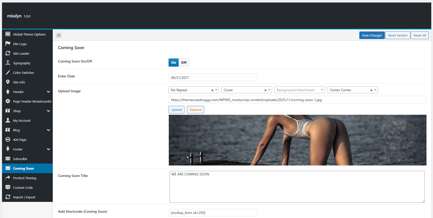This screenshot has height=218, width=433.
Task: Open the Typography section
Action: pyautogui.click(x=27, y=63)
